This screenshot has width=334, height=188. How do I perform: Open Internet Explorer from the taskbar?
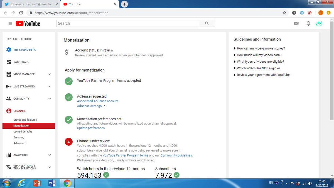pyautogui.click(x=22, y=183)
